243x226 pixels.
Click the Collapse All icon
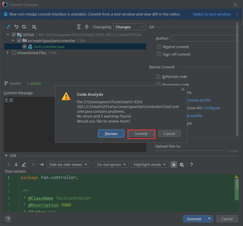point(87,27)
